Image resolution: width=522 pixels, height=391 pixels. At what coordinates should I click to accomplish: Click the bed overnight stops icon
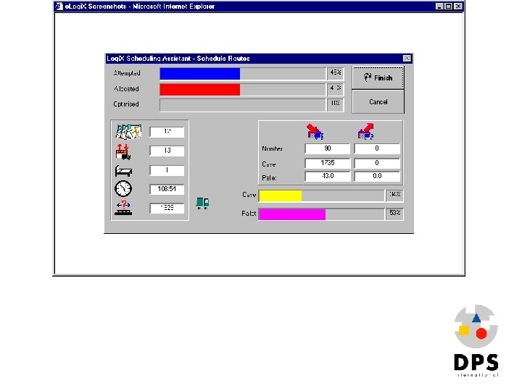123,171
